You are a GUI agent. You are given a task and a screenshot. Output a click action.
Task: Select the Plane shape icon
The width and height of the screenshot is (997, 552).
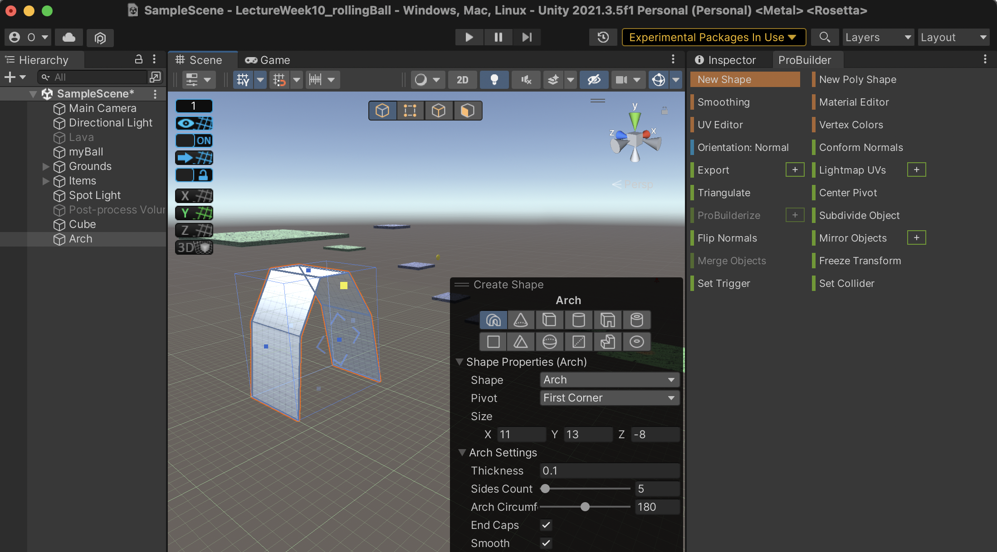point(493,342)
